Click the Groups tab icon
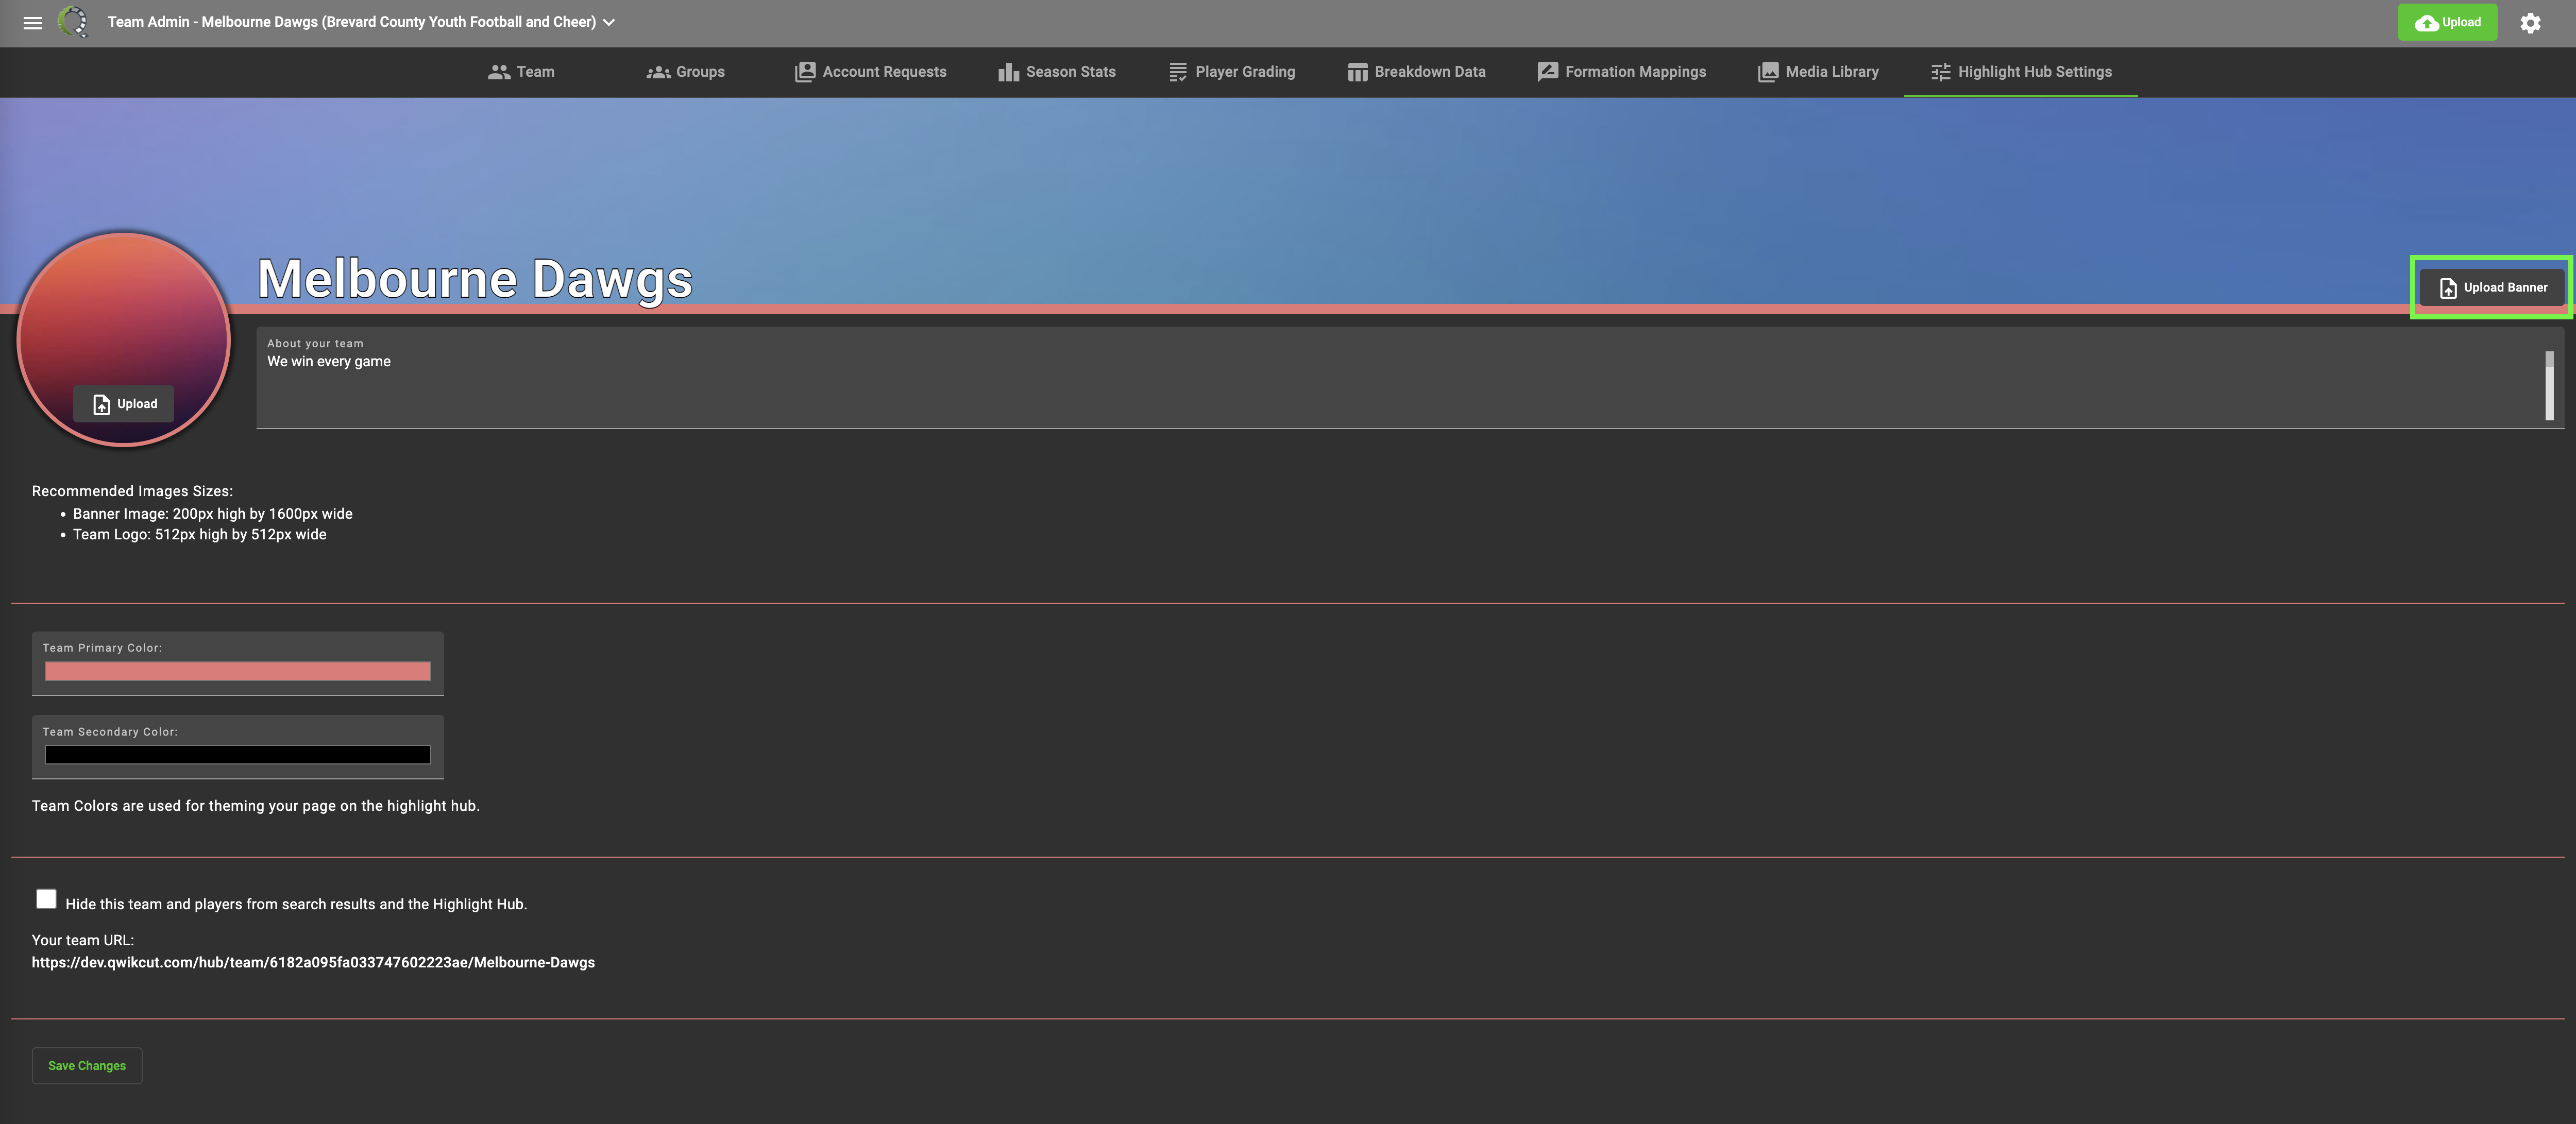The image size is (2576, 1124). tap(658, 72)
